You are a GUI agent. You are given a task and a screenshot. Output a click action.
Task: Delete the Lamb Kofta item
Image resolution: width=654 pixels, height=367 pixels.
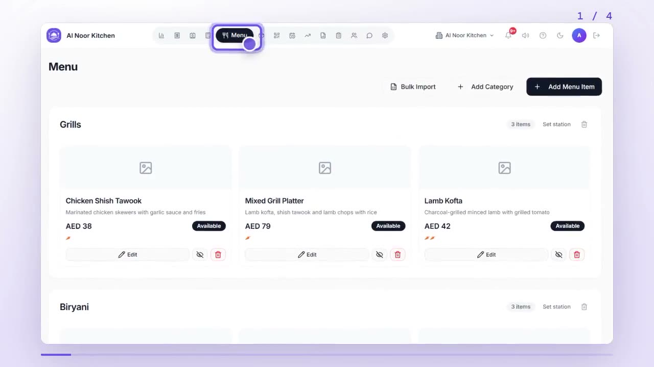point(577,254)
